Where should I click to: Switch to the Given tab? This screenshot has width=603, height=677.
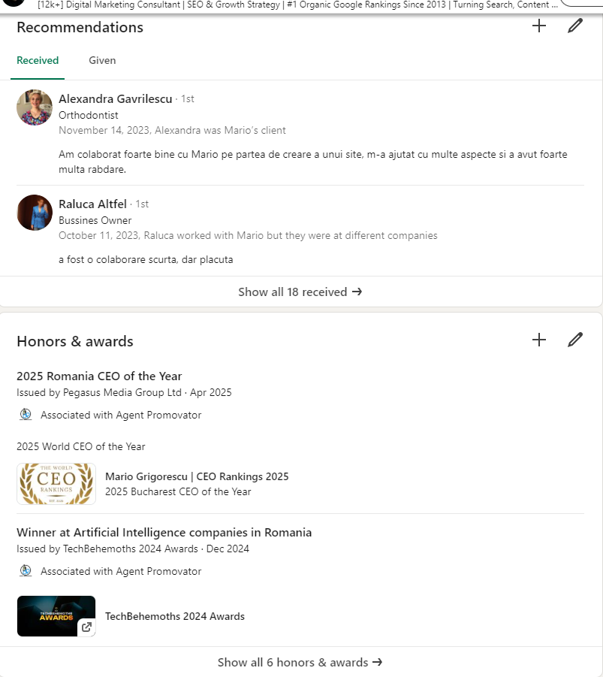coord(102,60)
